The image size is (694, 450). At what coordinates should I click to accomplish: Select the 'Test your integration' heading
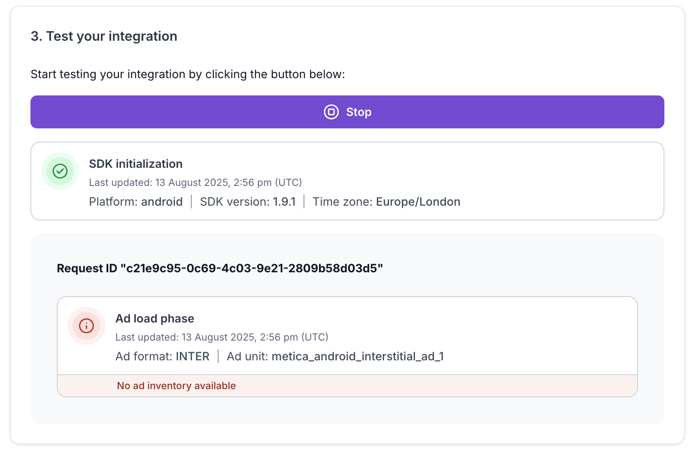pos(104,36)
